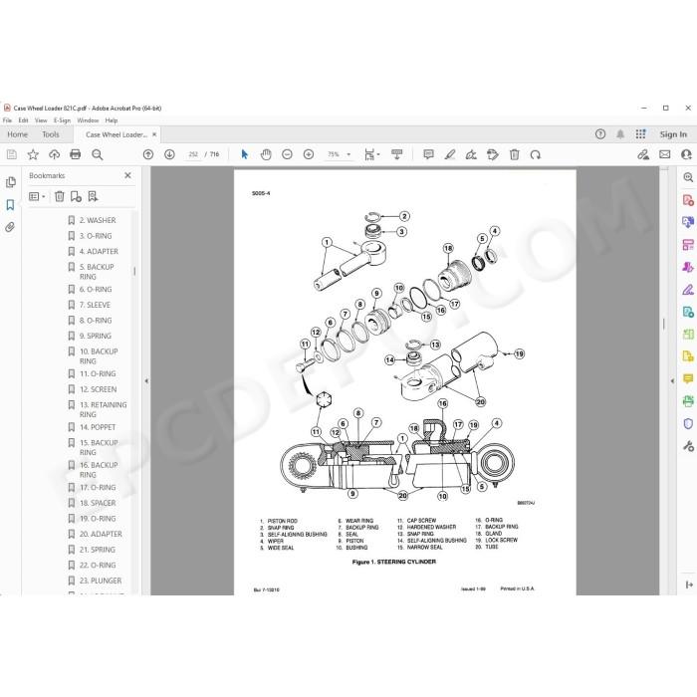Expand the right tools pane bottom arrow
The image size is (697, 697).
[x=689, y=584]
